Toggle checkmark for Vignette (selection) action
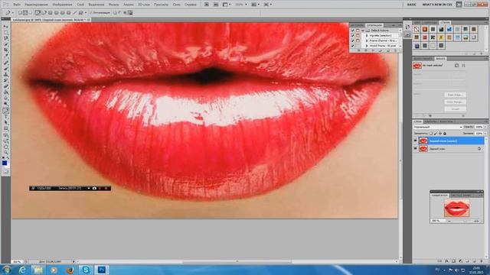This screenshot has height=275, width=490. tap(352, 36)
